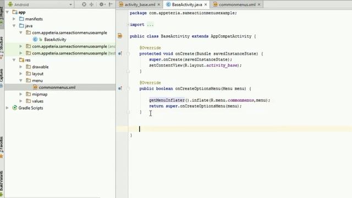The image size is (352, 198).
Task: Click the hide project panel icon
Action: 111,4
